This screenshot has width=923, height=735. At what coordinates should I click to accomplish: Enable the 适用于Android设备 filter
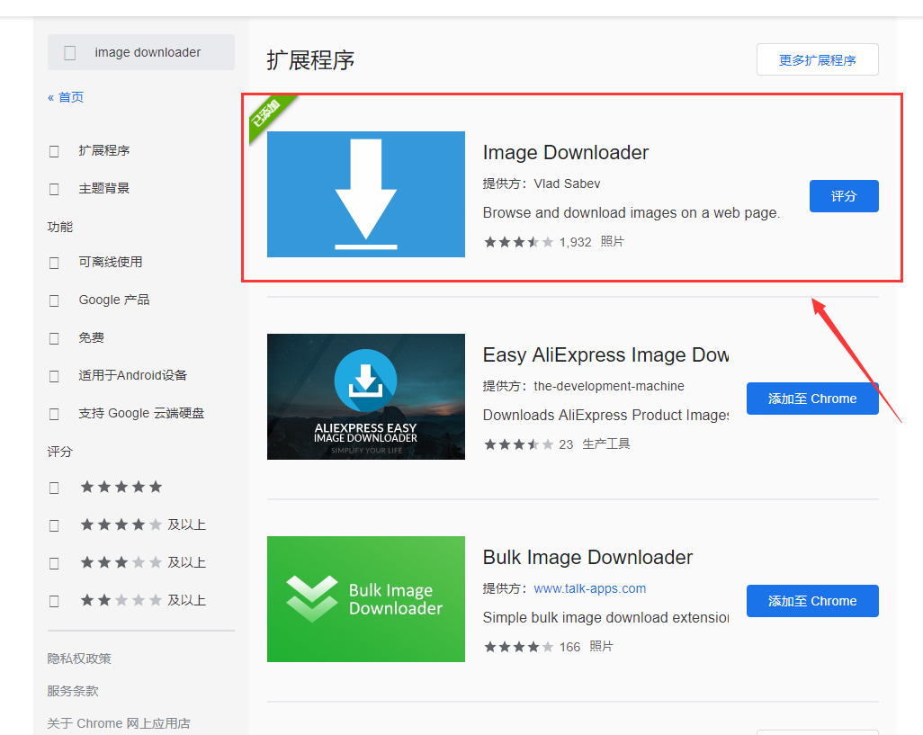coord(54,375)
